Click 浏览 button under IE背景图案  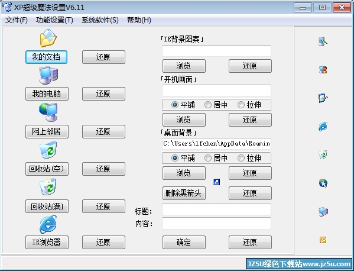[x=184, y=66]
